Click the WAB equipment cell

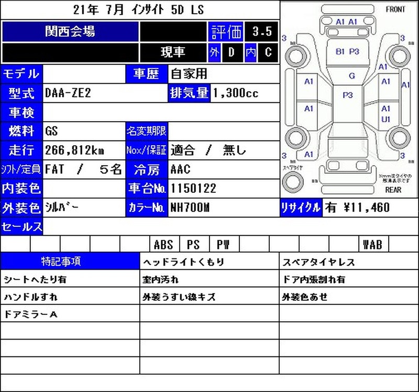pyautogui.click(x=373, y=244)
